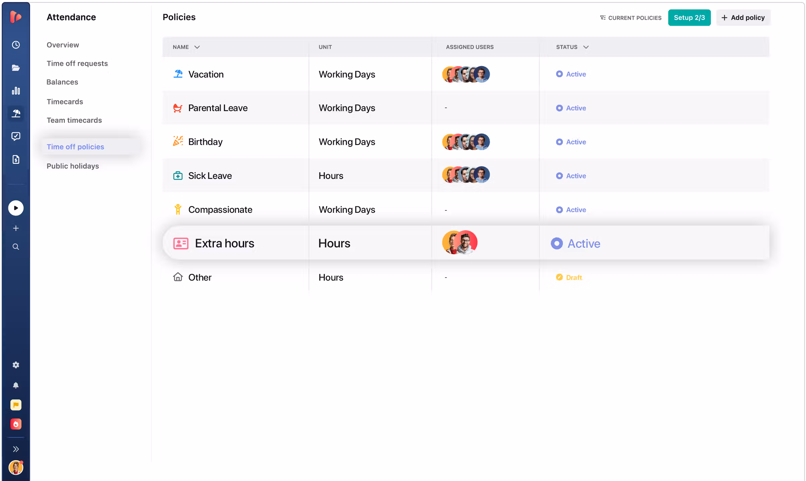Open Current Policies filter
This screenshot has width=806, height=481.
pos(631,18)
